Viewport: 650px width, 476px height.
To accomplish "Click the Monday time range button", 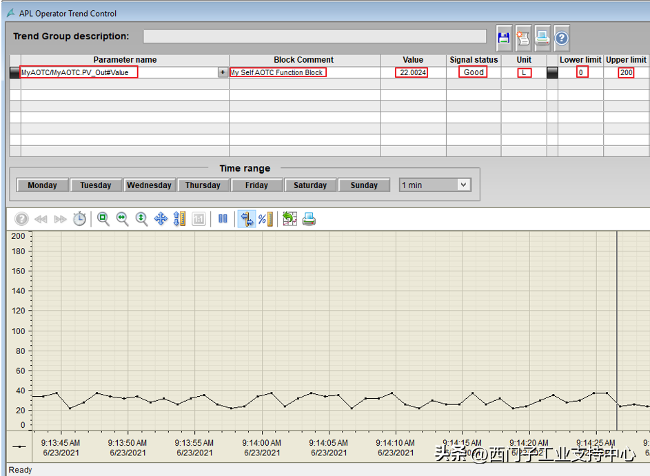I will click(x=42, y=185).
